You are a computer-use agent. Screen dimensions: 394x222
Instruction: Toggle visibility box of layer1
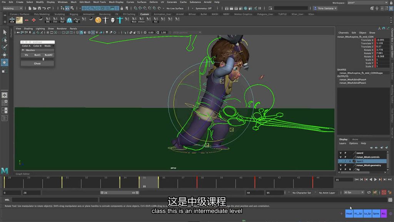pos(341,161)
